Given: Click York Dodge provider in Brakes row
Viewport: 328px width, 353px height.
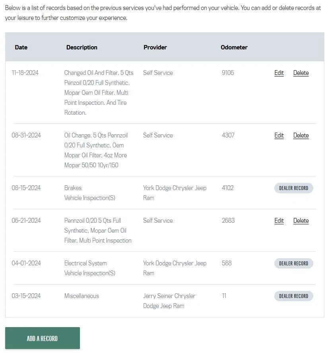Looking at the screenshot, I should 175,193.
